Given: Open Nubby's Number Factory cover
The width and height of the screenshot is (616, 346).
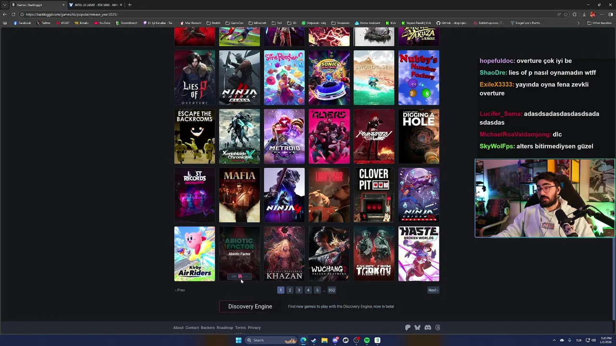Looking at the screenshot, I should 419,77.
